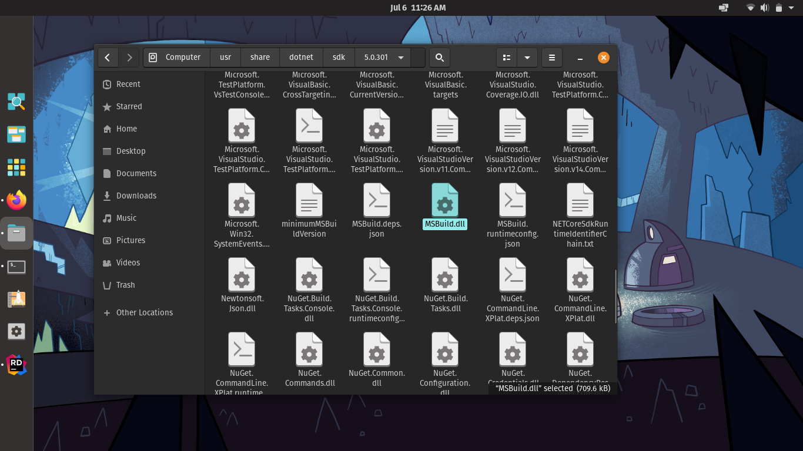This screenshot has height=451, width=803.
Task: Open the Desktop sidebar location
Action: click(149, 151)
